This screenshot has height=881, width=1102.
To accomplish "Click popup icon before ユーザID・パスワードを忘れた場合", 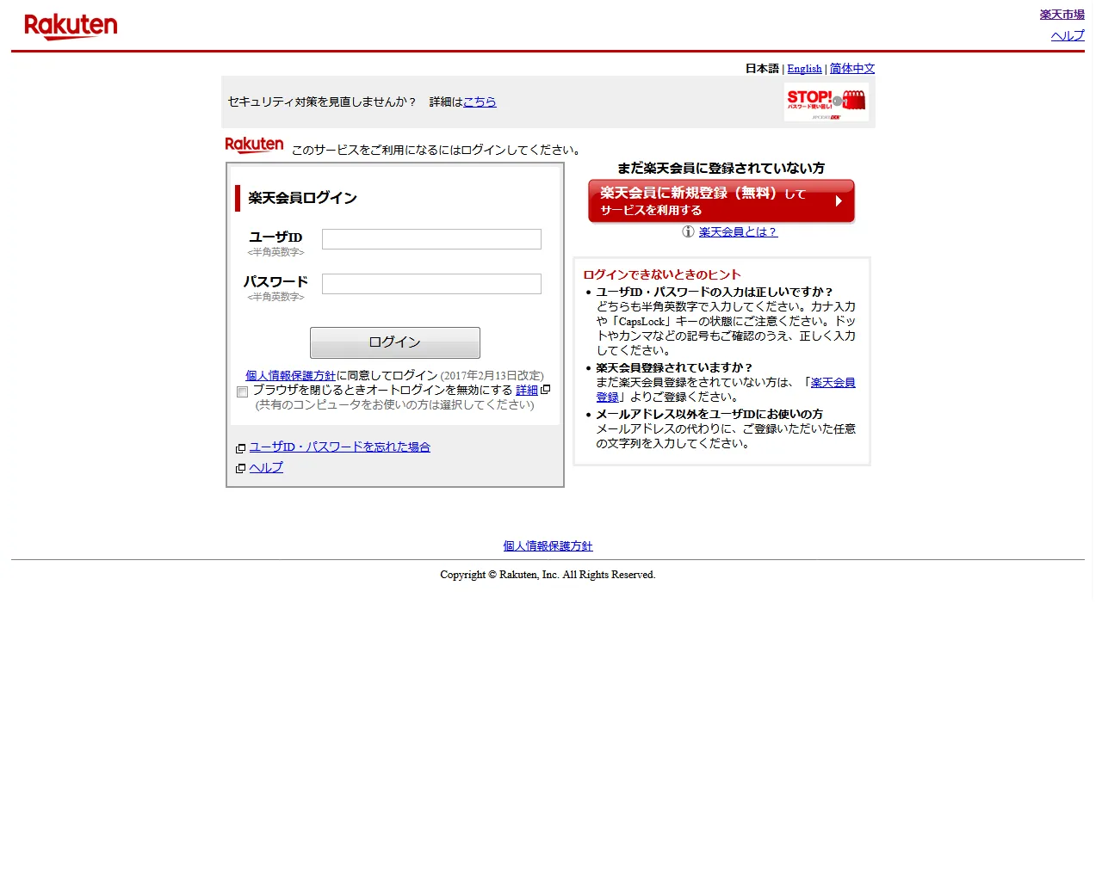I will point(240,448).
